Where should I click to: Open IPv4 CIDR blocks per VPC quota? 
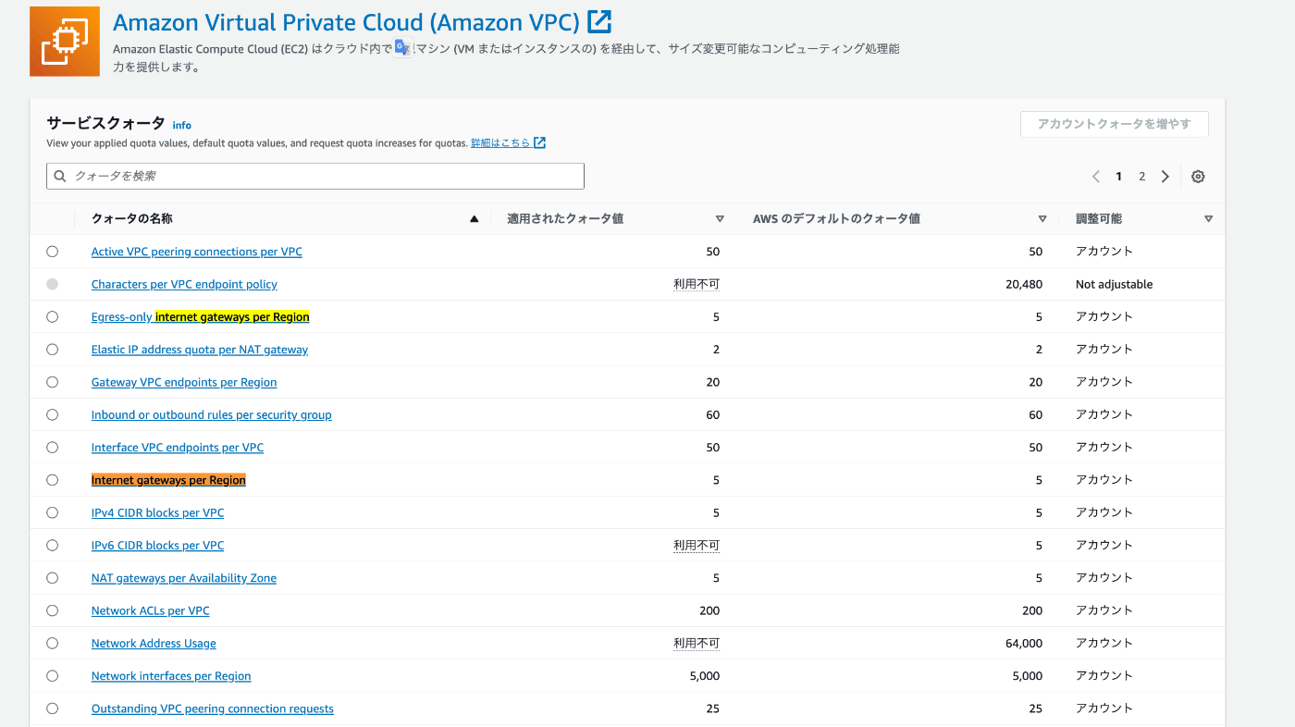pos(157,512)
